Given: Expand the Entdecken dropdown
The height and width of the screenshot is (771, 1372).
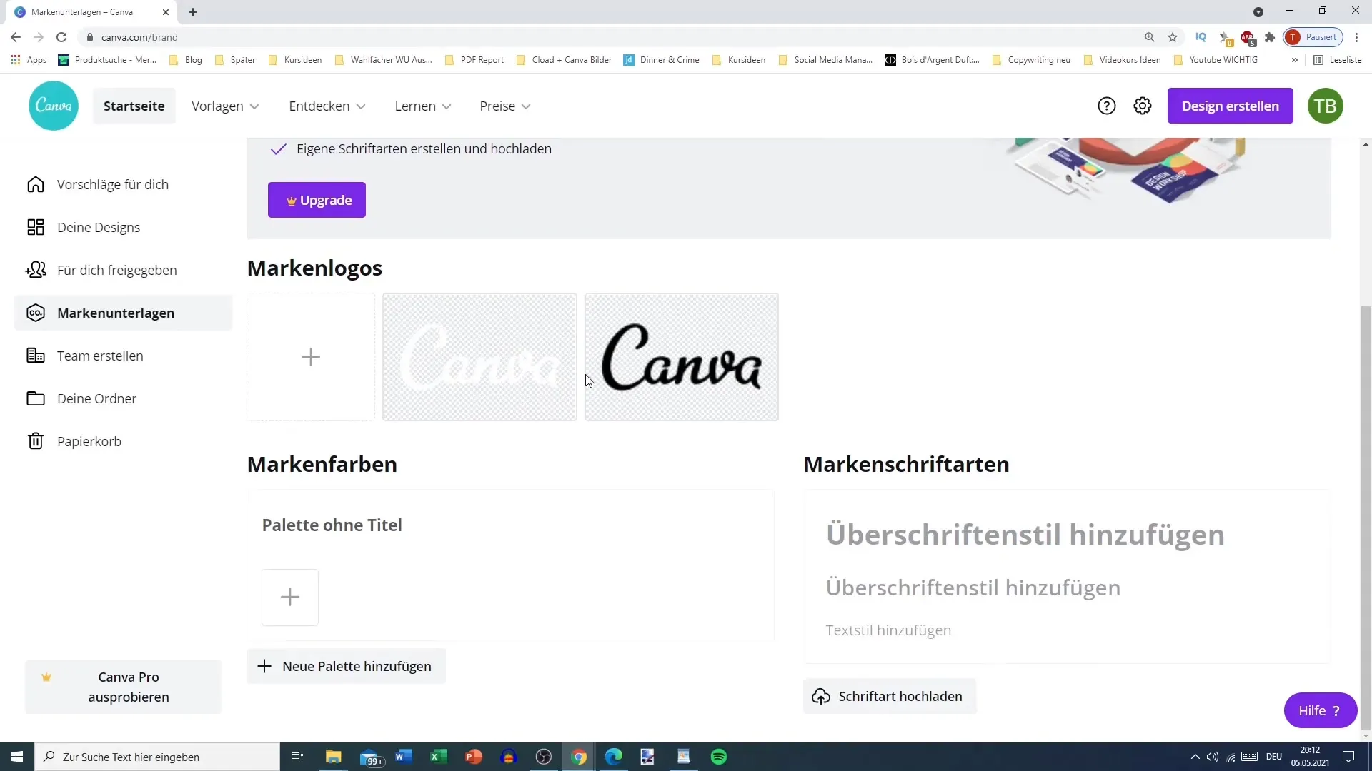Looking at the screenshot, I should click(327, 106).
